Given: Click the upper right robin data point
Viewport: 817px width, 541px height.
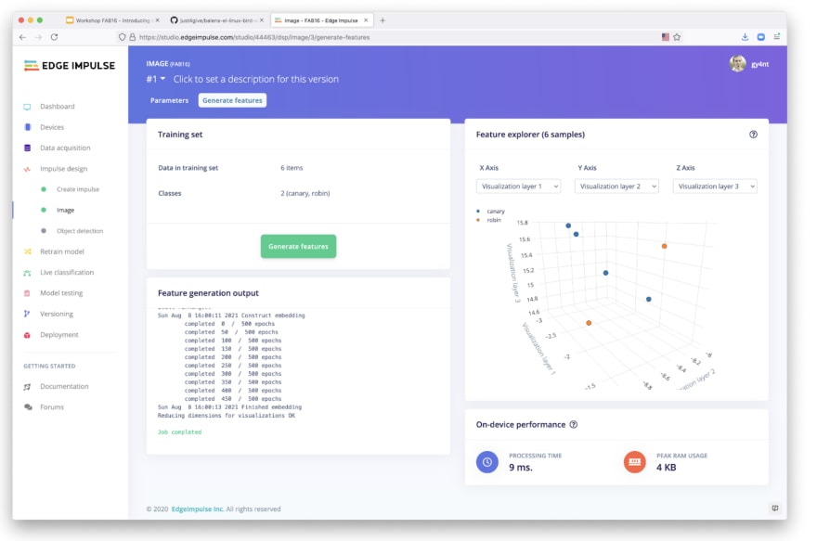Looking at the screenshot, I should [x=665, y=246].
